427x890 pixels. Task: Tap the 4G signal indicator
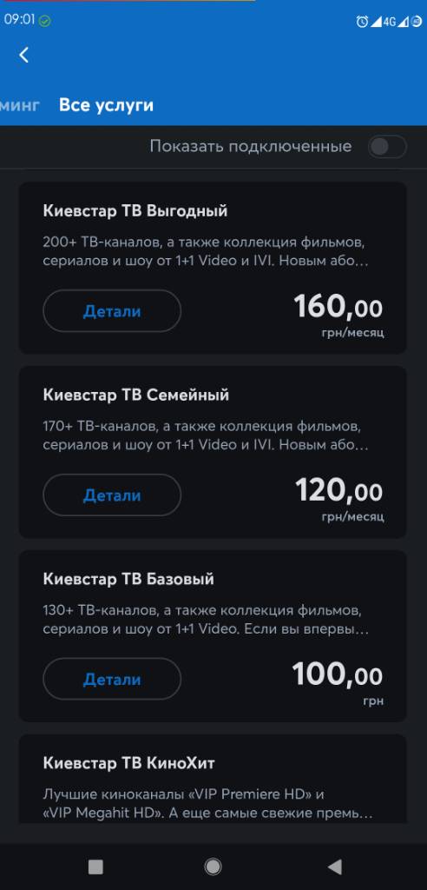(389, 22)
